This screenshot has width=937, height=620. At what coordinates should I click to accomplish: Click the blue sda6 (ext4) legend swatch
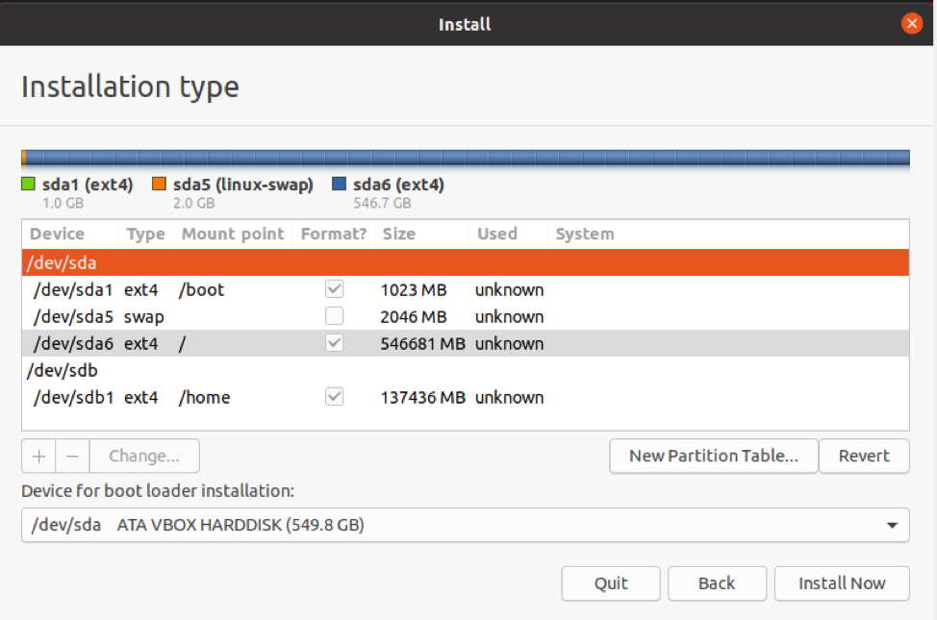(338, 184)
